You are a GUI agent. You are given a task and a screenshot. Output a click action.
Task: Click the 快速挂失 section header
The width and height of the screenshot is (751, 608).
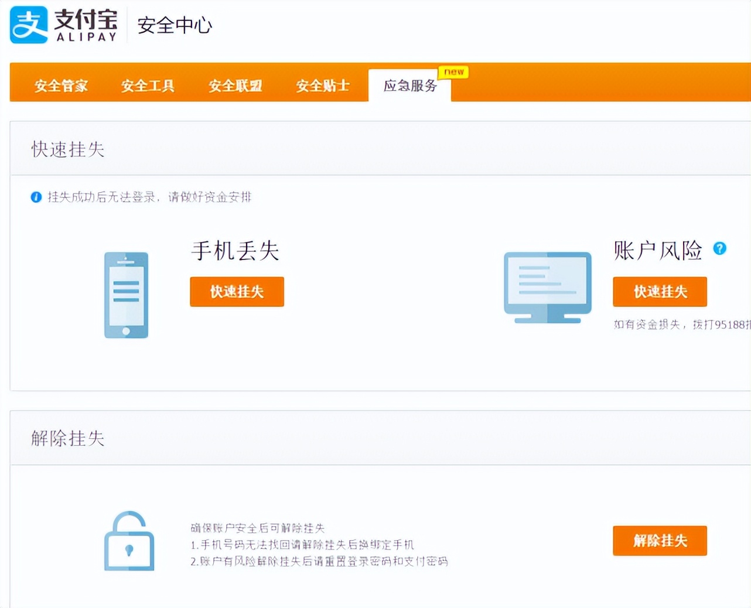click(x=67, y=149)
